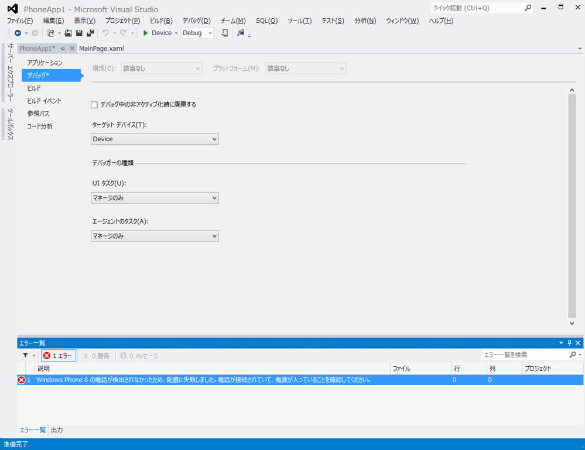Image resolution: width=585 pixels, height=450 pixels.
Task: Expand the filter funnel dropdown arrow
Action: [34, 356]
